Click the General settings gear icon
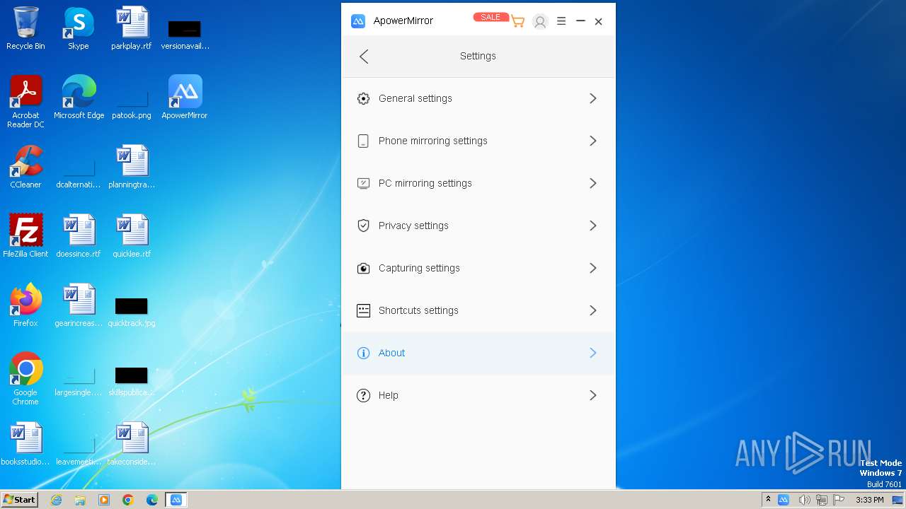The height and width of the screenshot is (509, 906). 363,99
